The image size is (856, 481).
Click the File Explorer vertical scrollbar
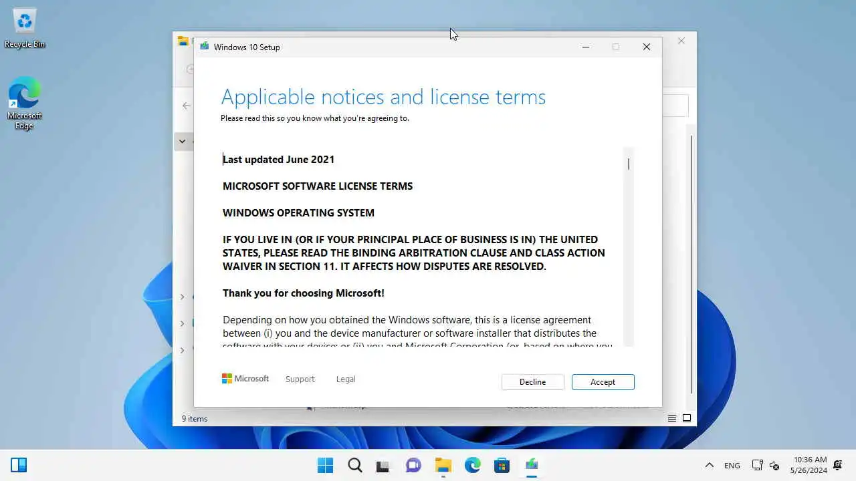[x=691, y=264]
